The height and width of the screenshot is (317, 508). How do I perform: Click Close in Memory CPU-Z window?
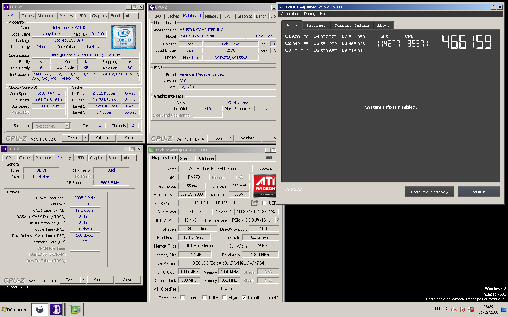click(128, 280)
